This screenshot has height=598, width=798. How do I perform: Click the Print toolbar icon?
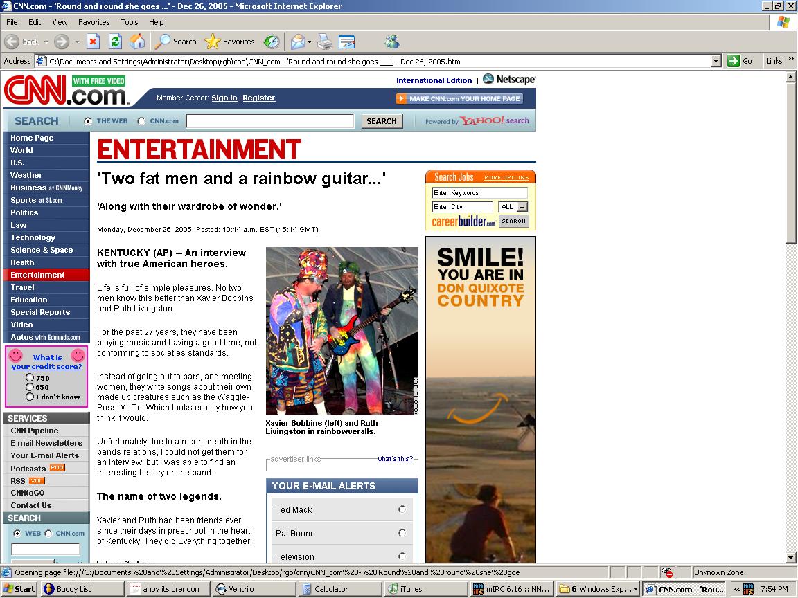[x=325, y=42]
